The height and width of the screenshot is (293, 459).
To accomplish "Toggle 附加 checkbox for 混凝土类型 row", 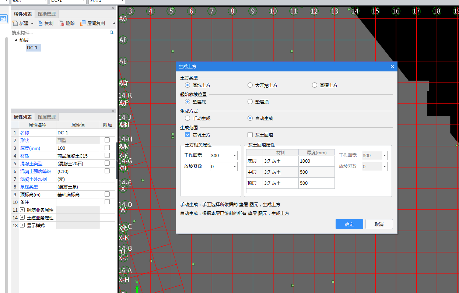I will [x=107, y=163].
